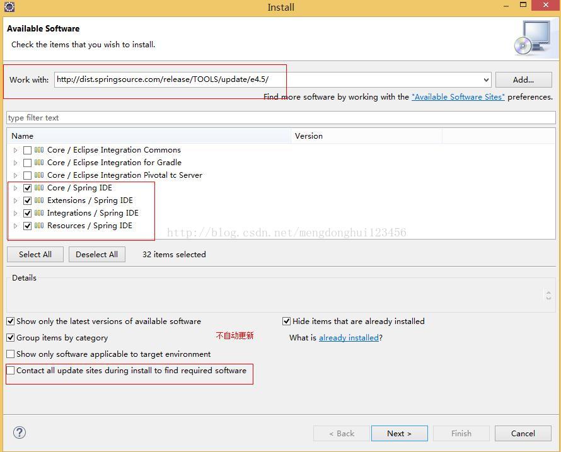Open the Available Software Sites link

pos(458,97)
